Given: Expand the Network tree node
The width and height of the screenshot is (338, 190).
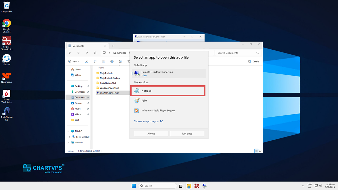Looking at the screenshot, I should click(x=68, y=142).
